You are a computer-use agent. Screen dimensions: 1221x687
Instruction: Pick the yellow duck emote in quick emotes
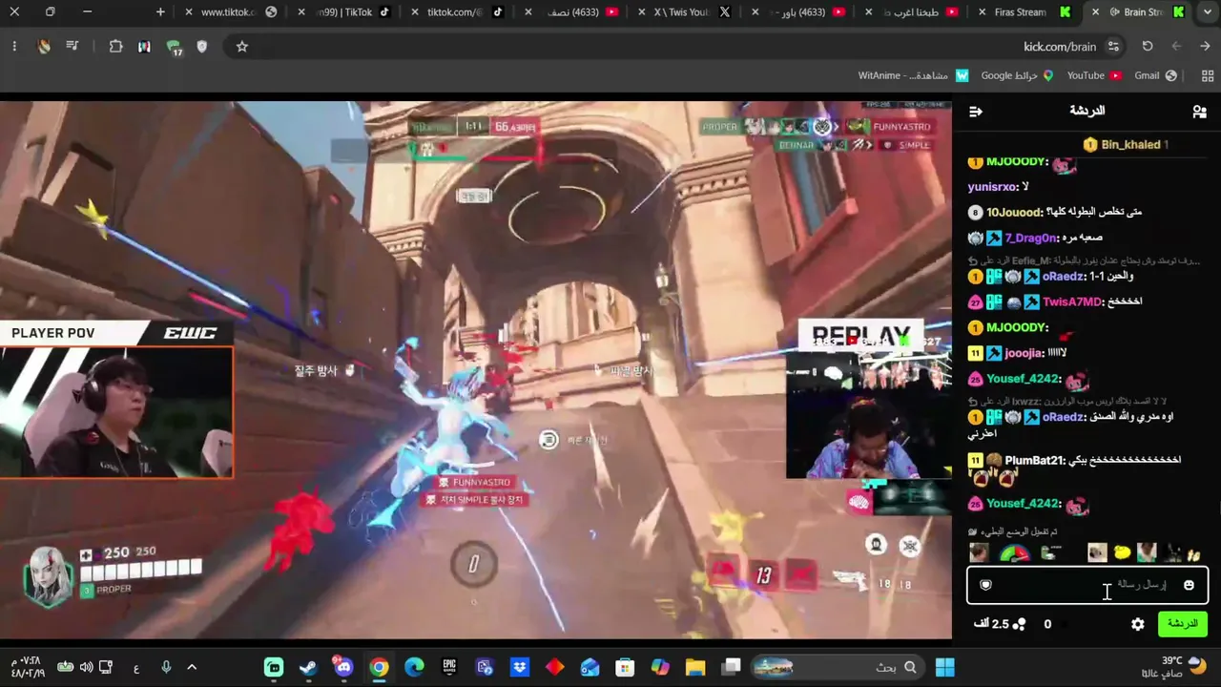pyautogui.click(x=1122, y=552)
